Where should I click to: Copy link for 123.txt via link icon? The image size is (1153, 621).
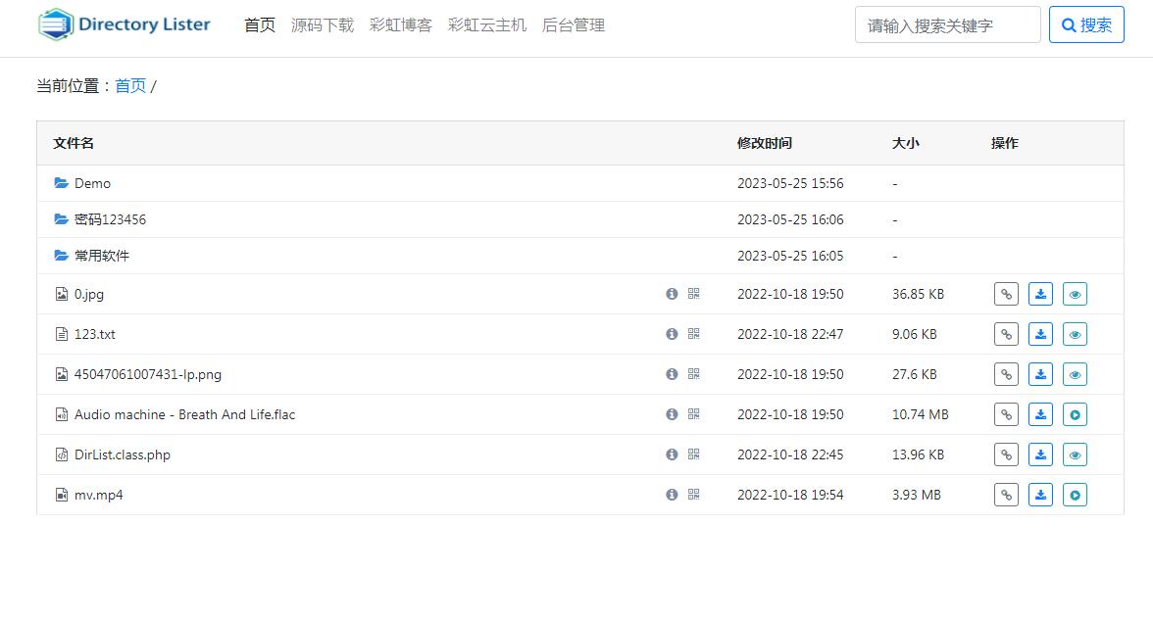(1006, 333)
